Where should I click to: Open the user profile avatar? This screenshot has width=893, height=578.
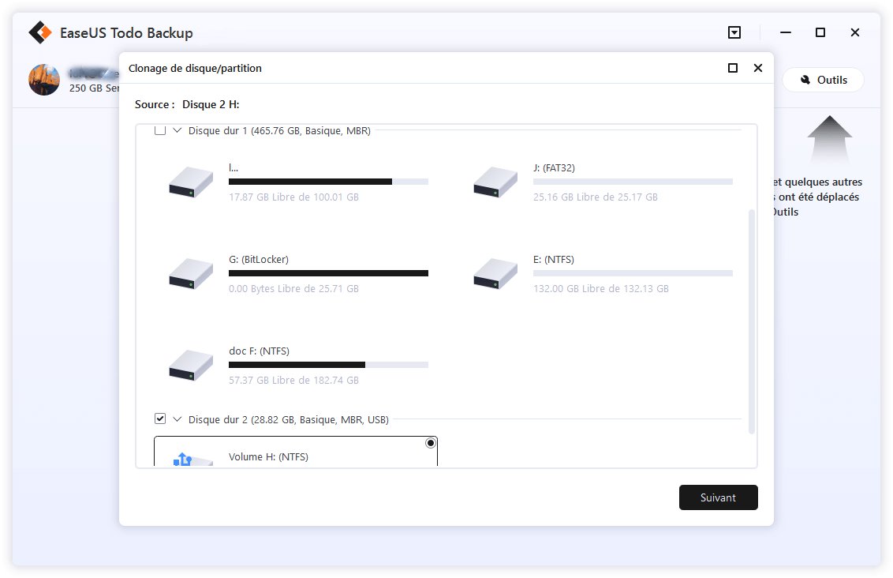[x=44, y=79]
